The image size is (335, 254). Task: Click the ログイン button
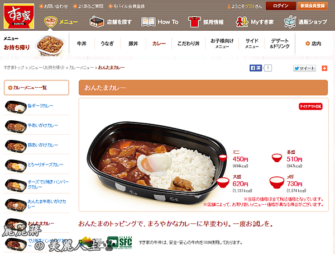(x=281, y=6)
